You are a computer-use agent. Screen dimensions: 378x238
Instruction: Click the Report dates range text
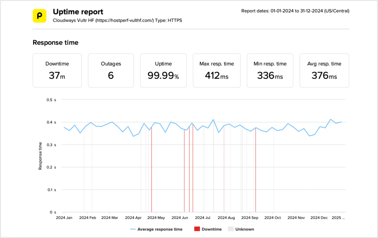[x=295, y=11]
